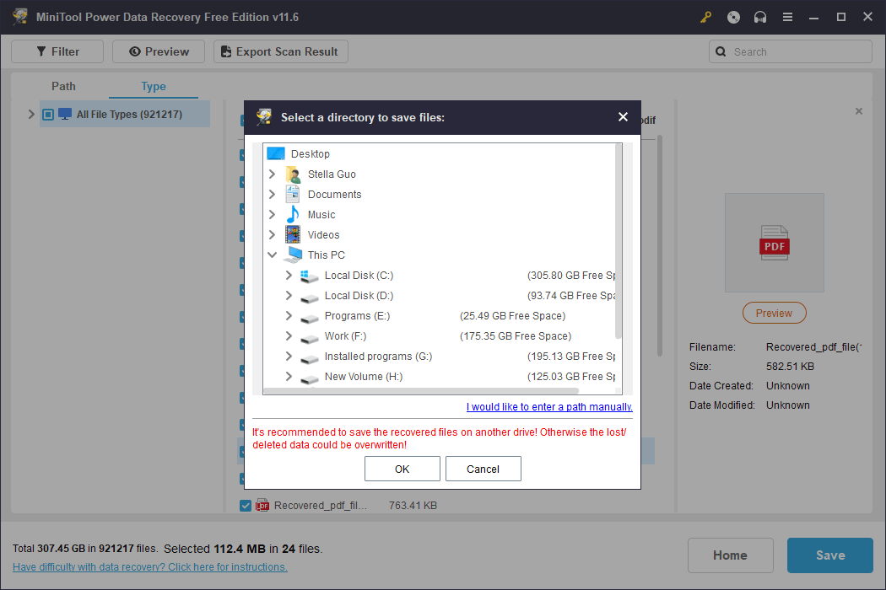Screen dimensions: 886x590
Task: Click the monitor icon beside All File Types
Action: (65, 114)
